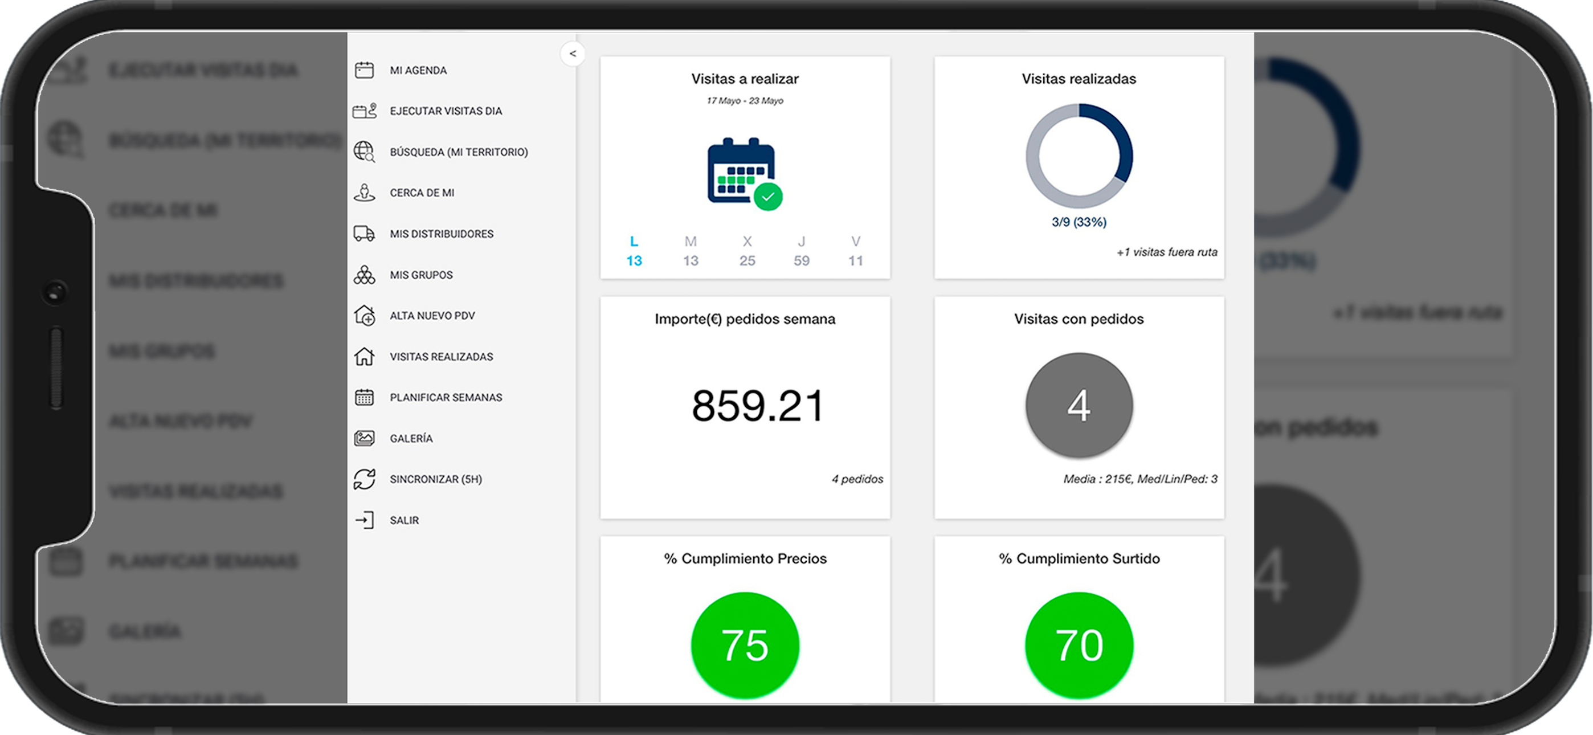Click the Visitas realizadas donut progress chart
The image size is (1593, 735).
1079,156
